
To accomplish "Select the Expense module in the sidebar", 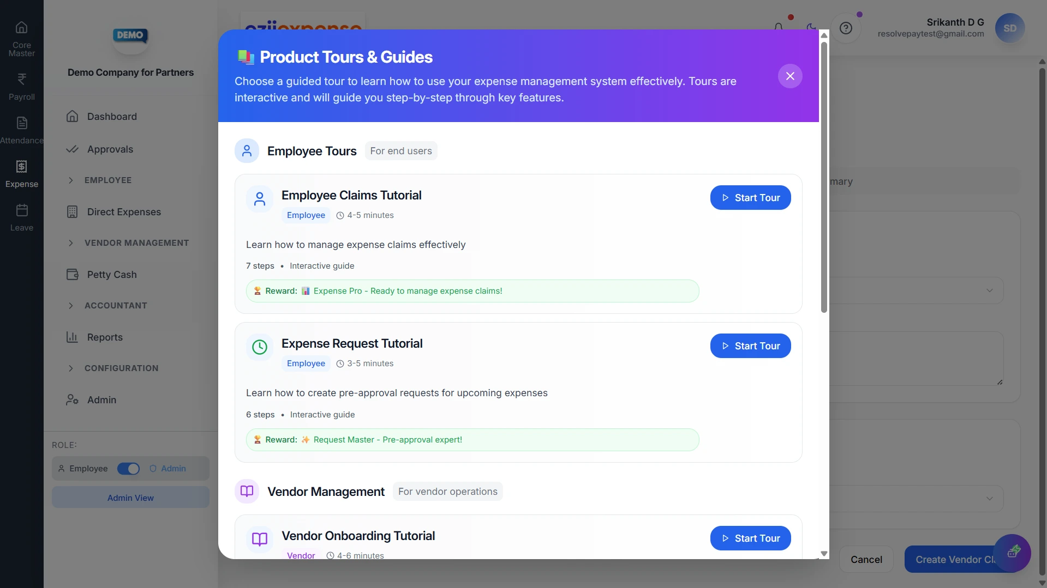I will [21, 172].
